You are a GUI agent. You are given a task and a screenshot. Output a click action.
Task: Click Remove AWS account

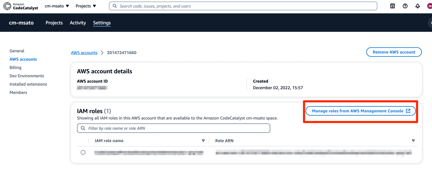click(x=393, y=52)
